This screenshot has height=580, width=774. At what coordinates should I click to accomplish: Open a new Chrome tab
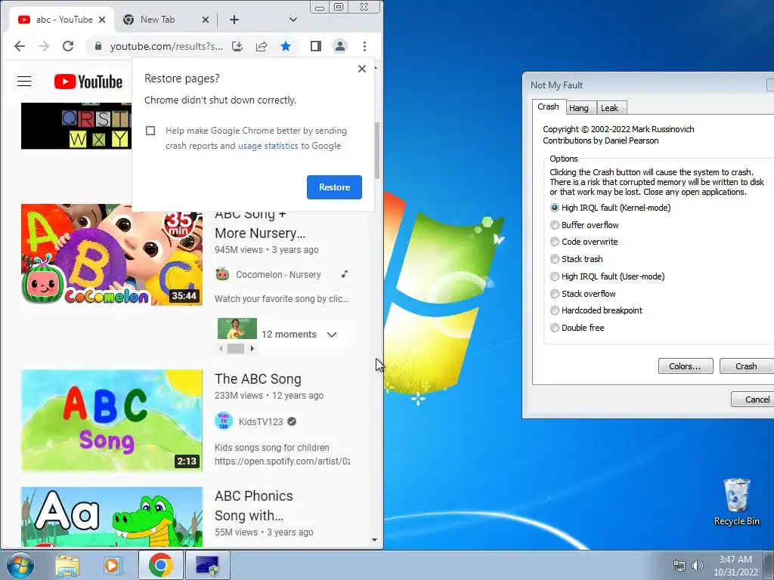tap(234, 20)
